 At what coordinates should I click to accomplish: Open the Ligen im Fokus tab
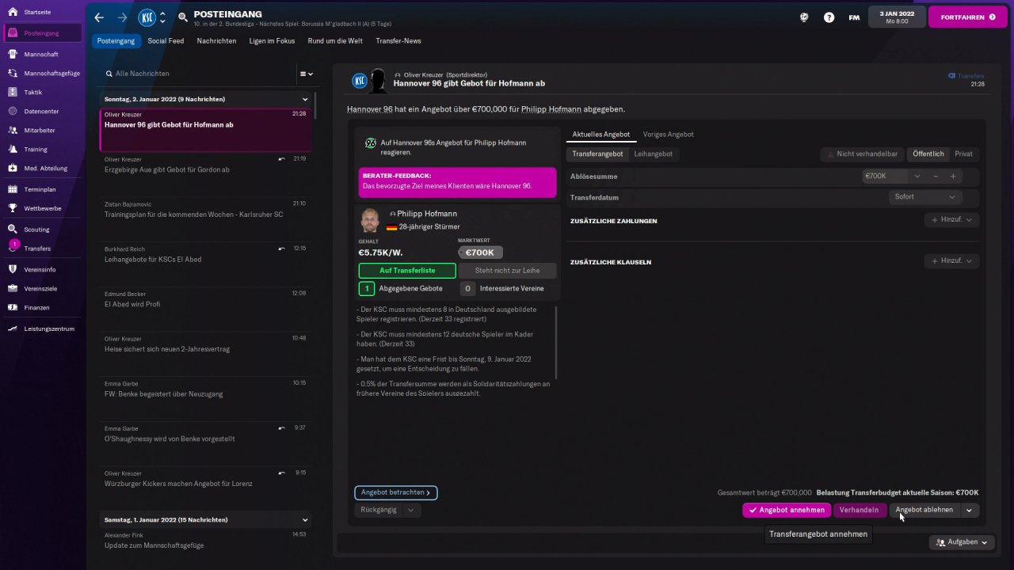point(272,41)
